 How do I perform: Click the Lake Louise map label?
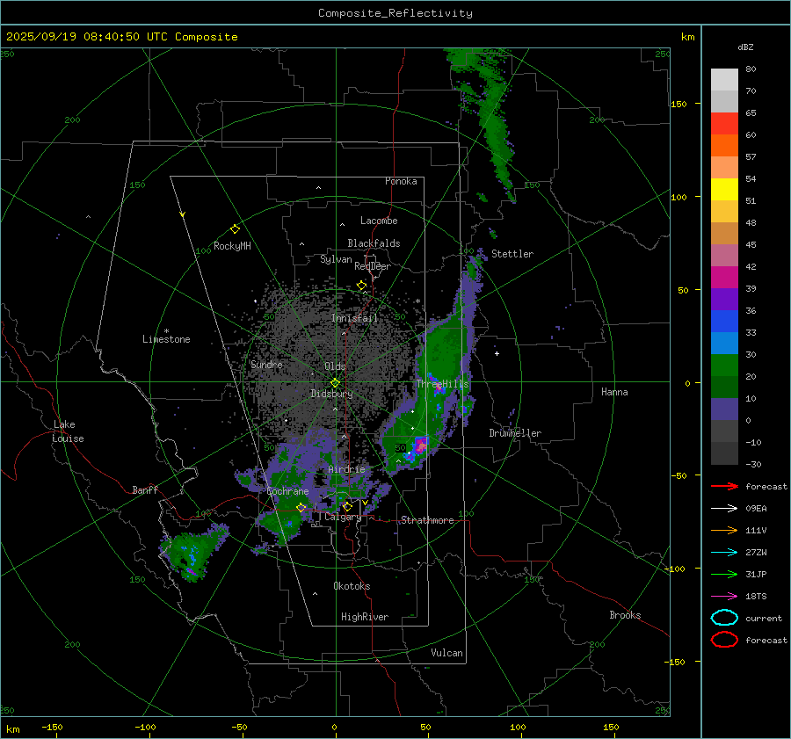69,431
